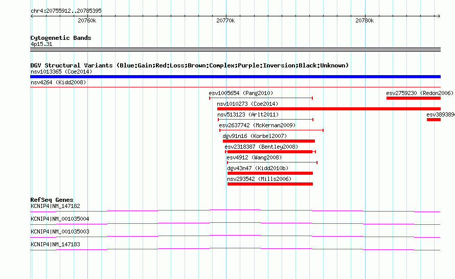Click the DGV Structural Variants track heading
The image size is (455, 279).
click(190, 65)
